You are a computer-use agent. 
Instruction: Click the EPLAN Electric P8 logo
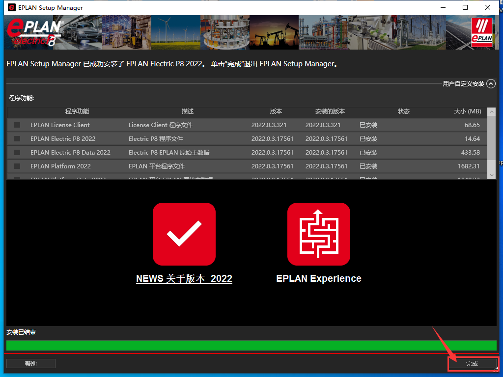[x=33, y=33]
